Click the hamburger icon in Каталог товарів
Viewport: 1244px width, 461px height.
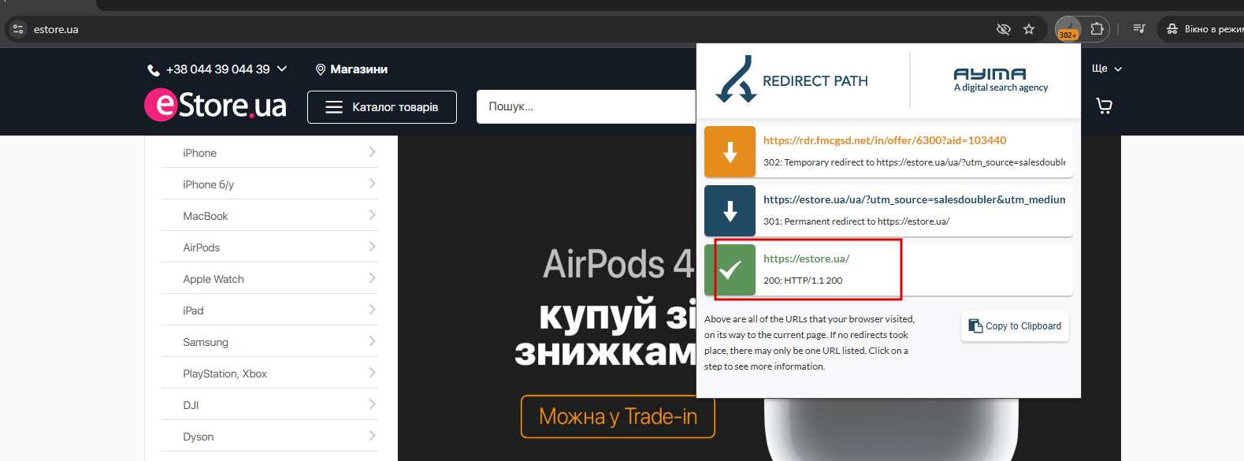(334, 107)
